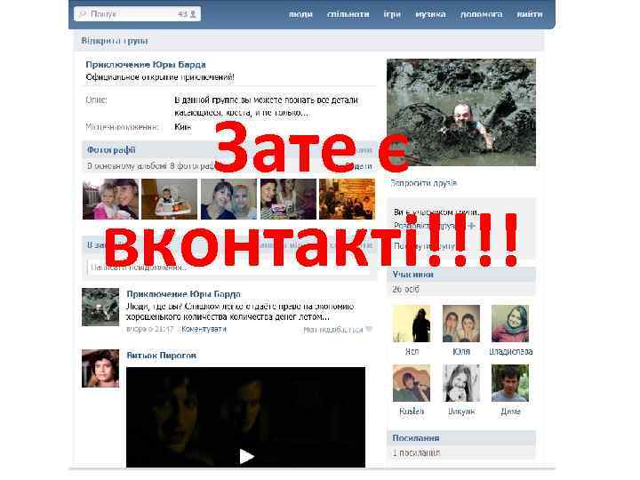Click the Пошук search field
The height and width of the screenshot is (480, 640).
click(x=137, y=14)
